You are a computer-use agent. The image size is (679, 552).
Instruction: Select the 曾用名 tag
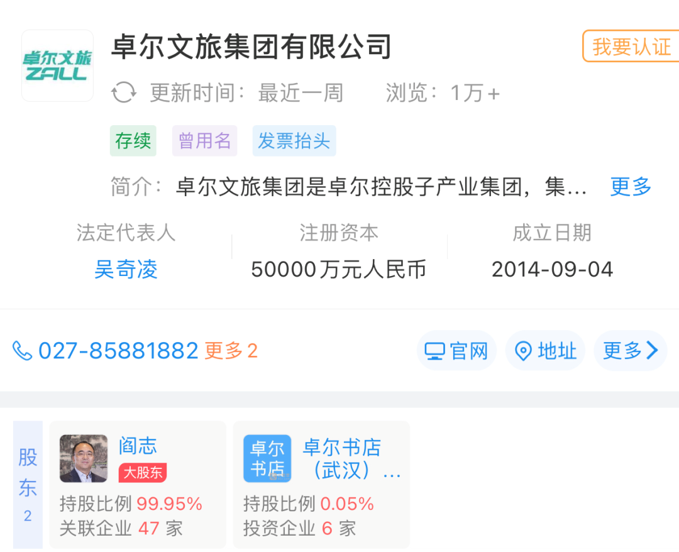coord(205,141)
